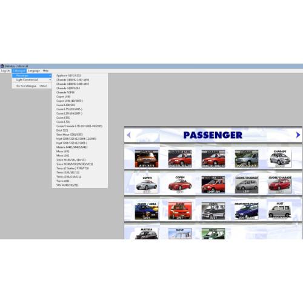Open the red Copen thumbnail

point(180,184)
